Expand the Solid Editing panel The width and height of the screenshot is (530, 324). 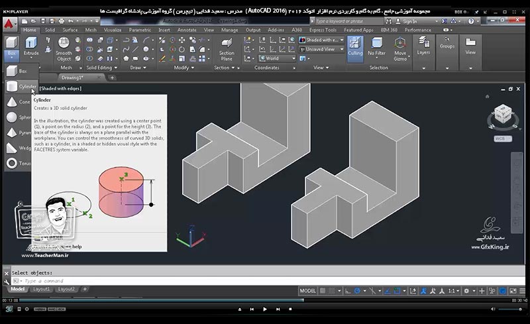102,68
